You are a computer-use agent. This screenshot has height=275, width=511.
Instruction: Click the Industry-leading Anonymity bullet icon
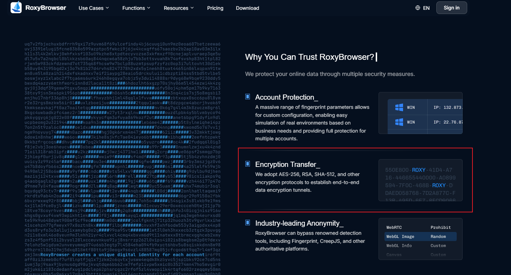tap(248, 223)
